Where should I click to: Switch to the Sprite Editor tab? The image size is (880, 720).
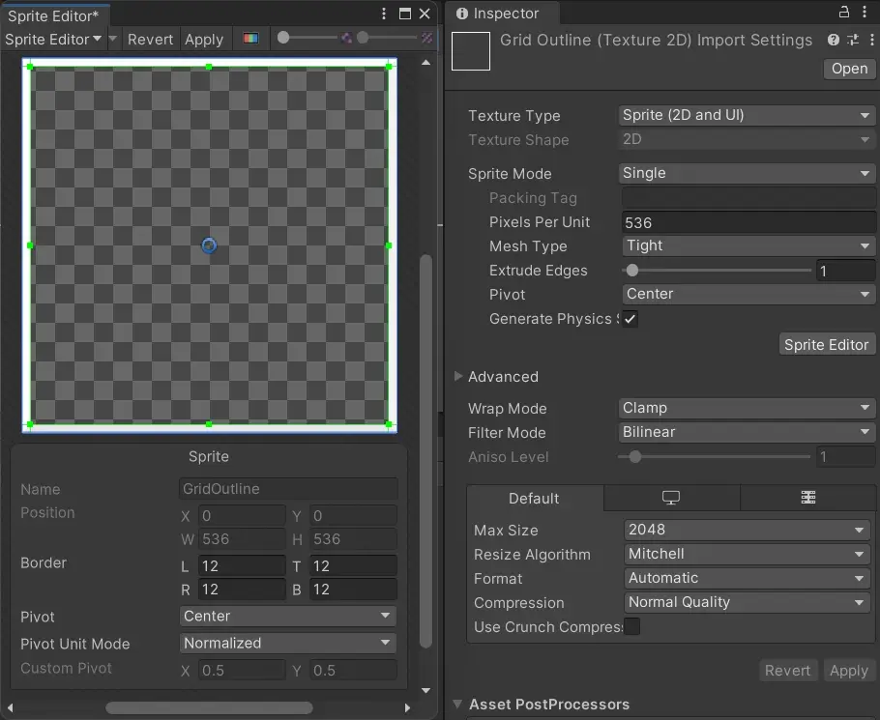point(53,15)
